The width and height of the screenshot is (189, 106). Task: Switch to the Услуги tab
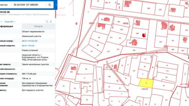[38, 26]
